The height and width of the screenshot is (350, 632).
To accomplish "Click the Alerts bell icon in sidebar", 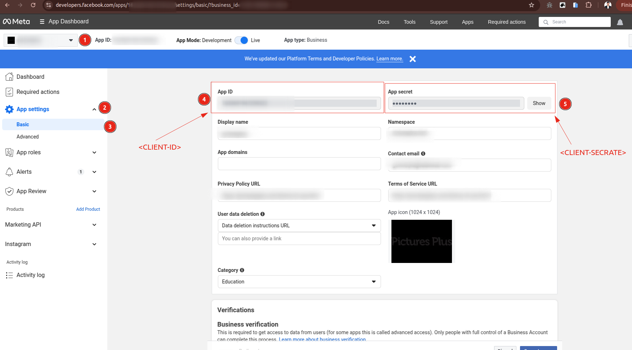I will 9,172.
